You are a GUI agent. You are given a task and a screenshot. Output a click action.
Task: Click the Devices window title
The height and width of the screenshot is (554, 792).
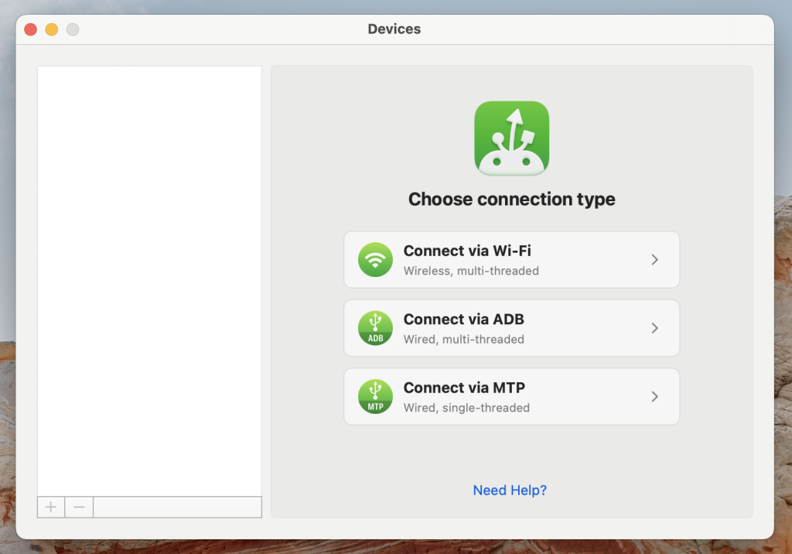pos(394,29)
